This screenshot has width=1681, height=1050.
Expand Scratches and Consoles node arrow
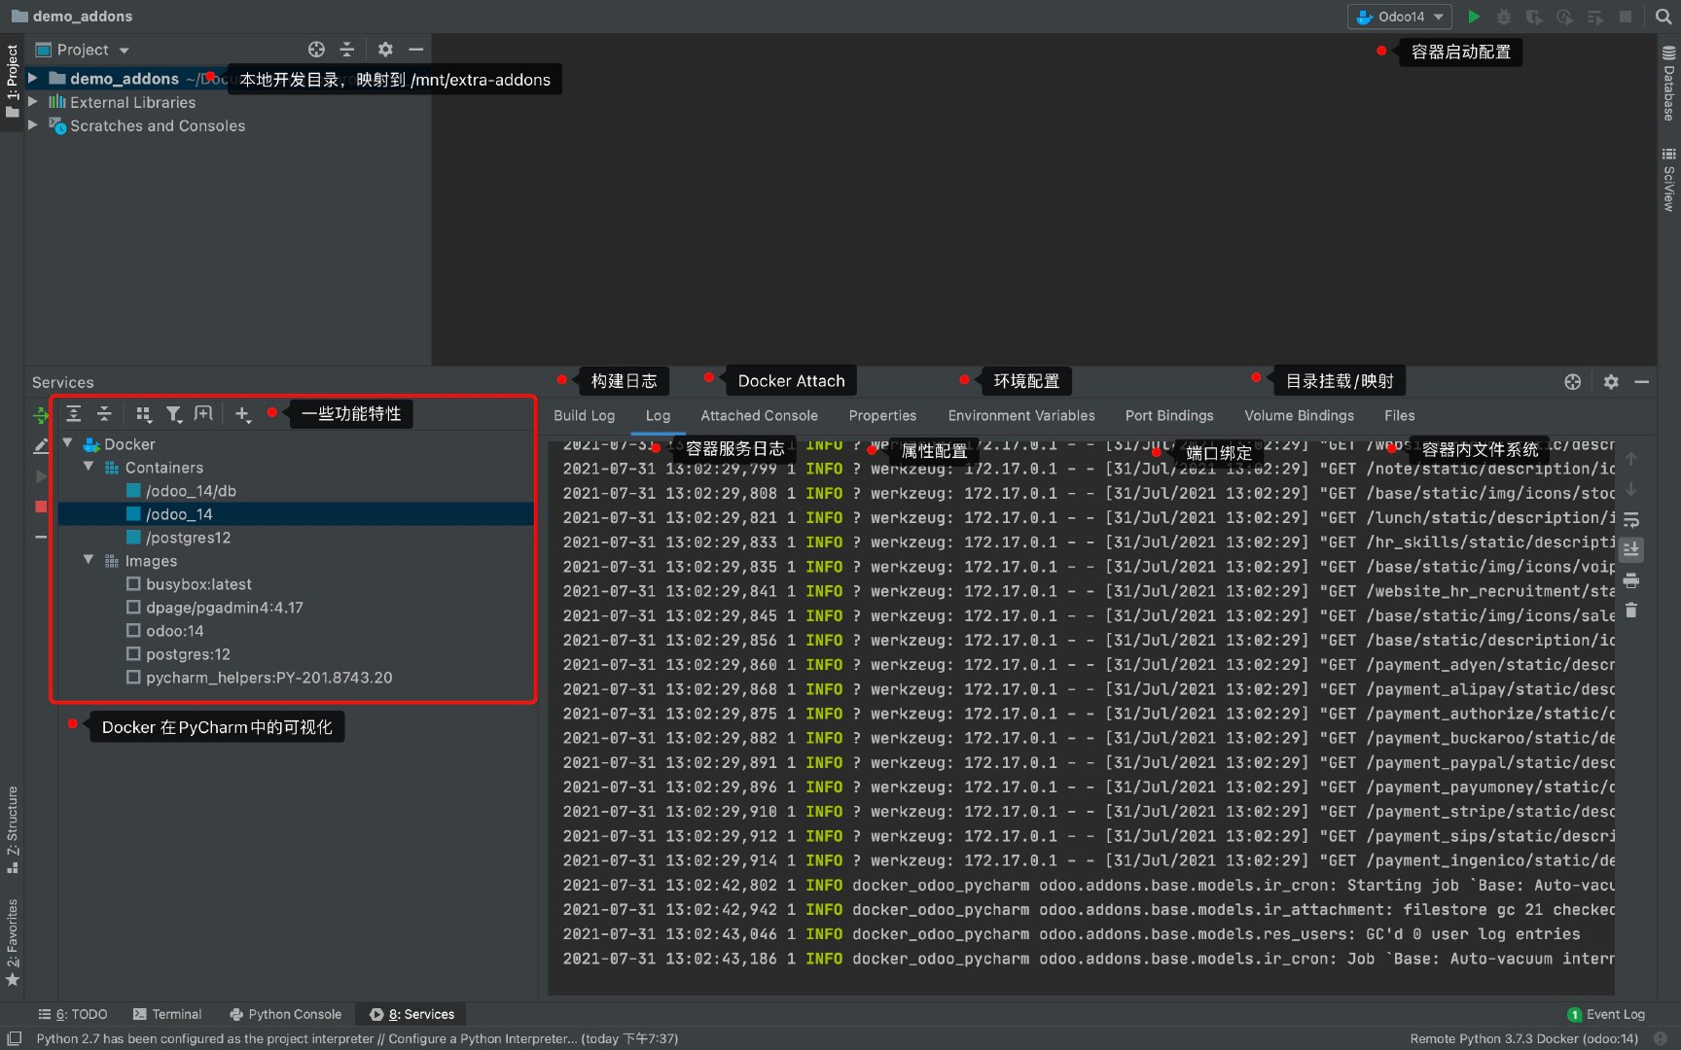click(x=33, y=124)
